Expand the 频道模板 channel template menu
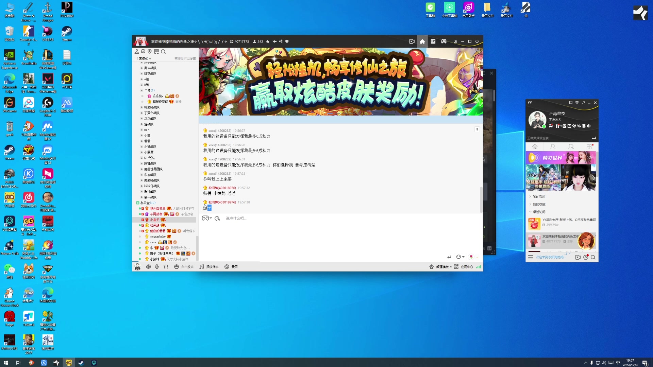 point(441,267)
